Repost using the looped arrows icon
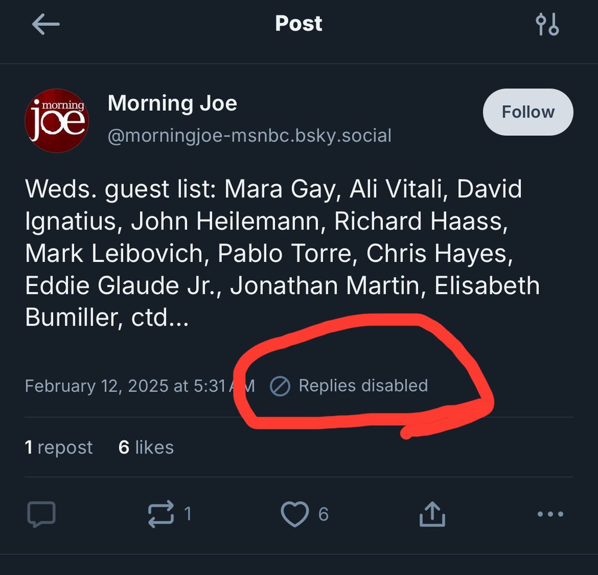Image resolution: width=598 pixels, height=575 pixels. [161, 514]
